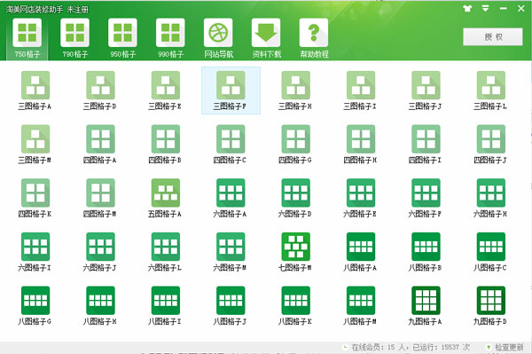Choose the 七图格子M template icon
This screenshot has width=532, height=354.
296,247
